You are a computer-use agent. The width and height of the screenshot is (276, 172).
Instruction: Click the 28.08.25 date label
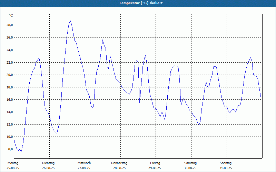point(119,168)
